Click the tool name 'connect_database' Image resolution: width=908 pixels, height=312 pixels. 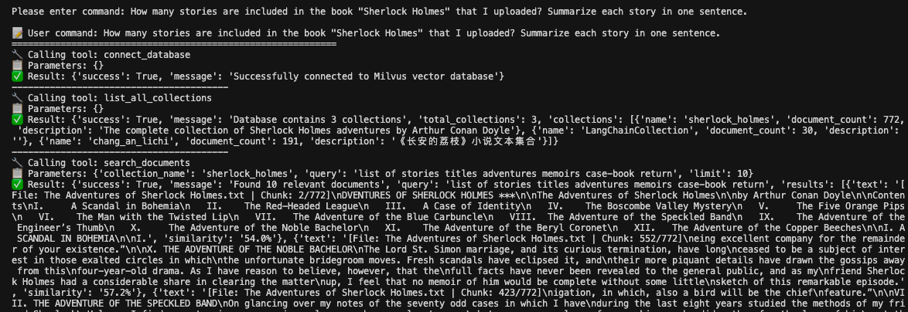click(x=147, y=55)
